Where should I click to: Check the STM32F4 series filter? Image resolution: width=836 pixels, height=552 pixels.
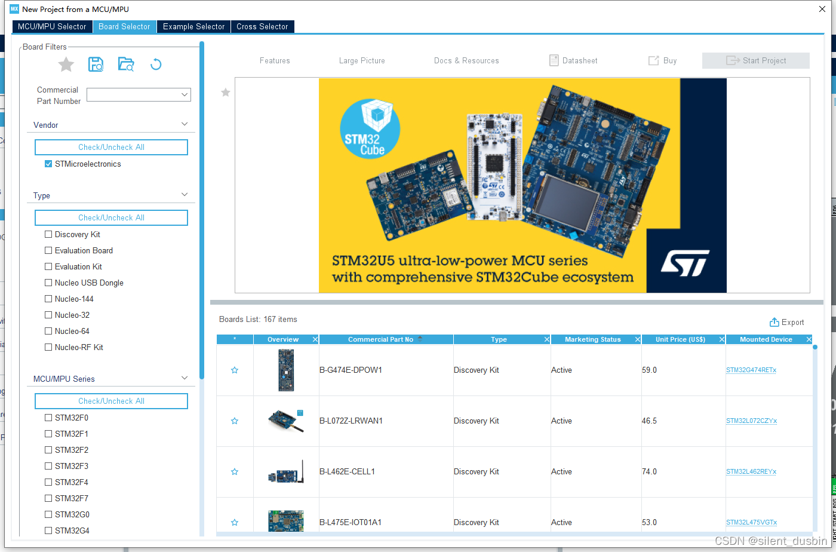pos(48,482)
